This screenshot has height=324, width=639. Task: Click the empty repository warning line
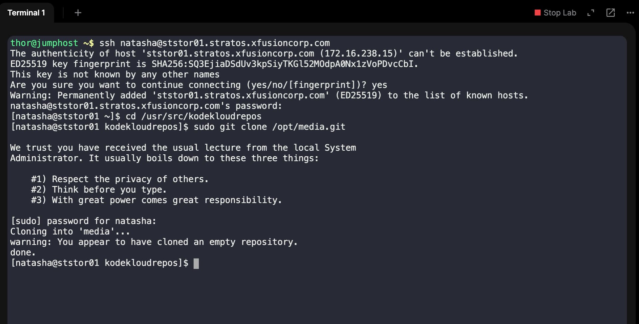coord(154,242)
